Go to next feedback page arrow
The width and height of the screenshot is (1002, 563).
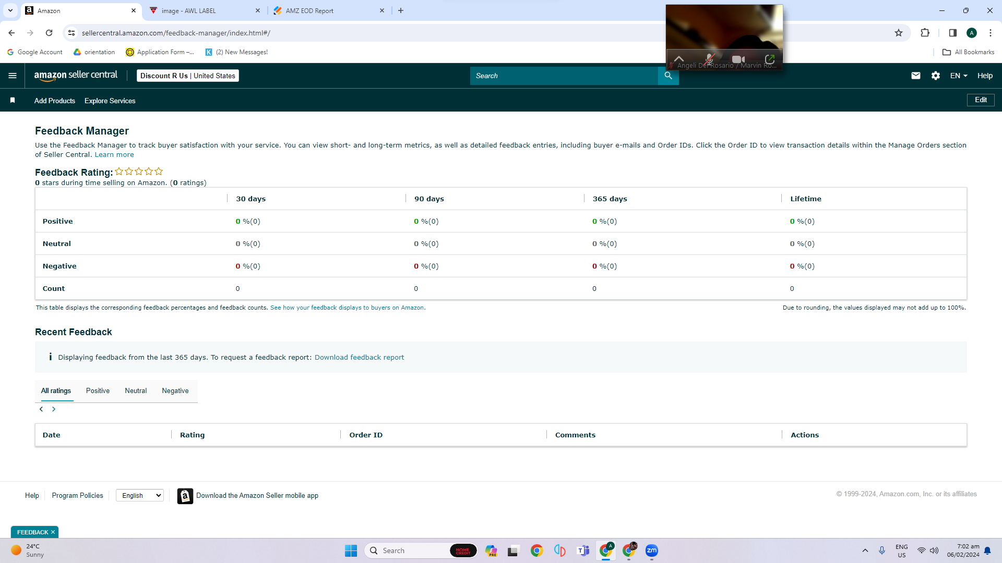[x=54, y=409]
